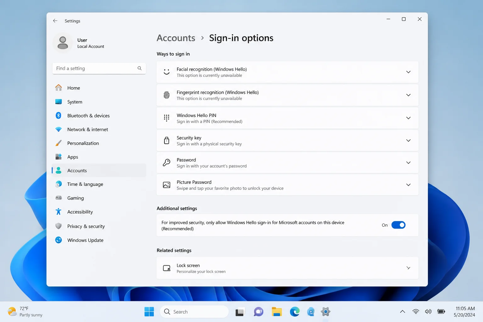Click the Windows Update icon in sidebar

coord(58,240)
